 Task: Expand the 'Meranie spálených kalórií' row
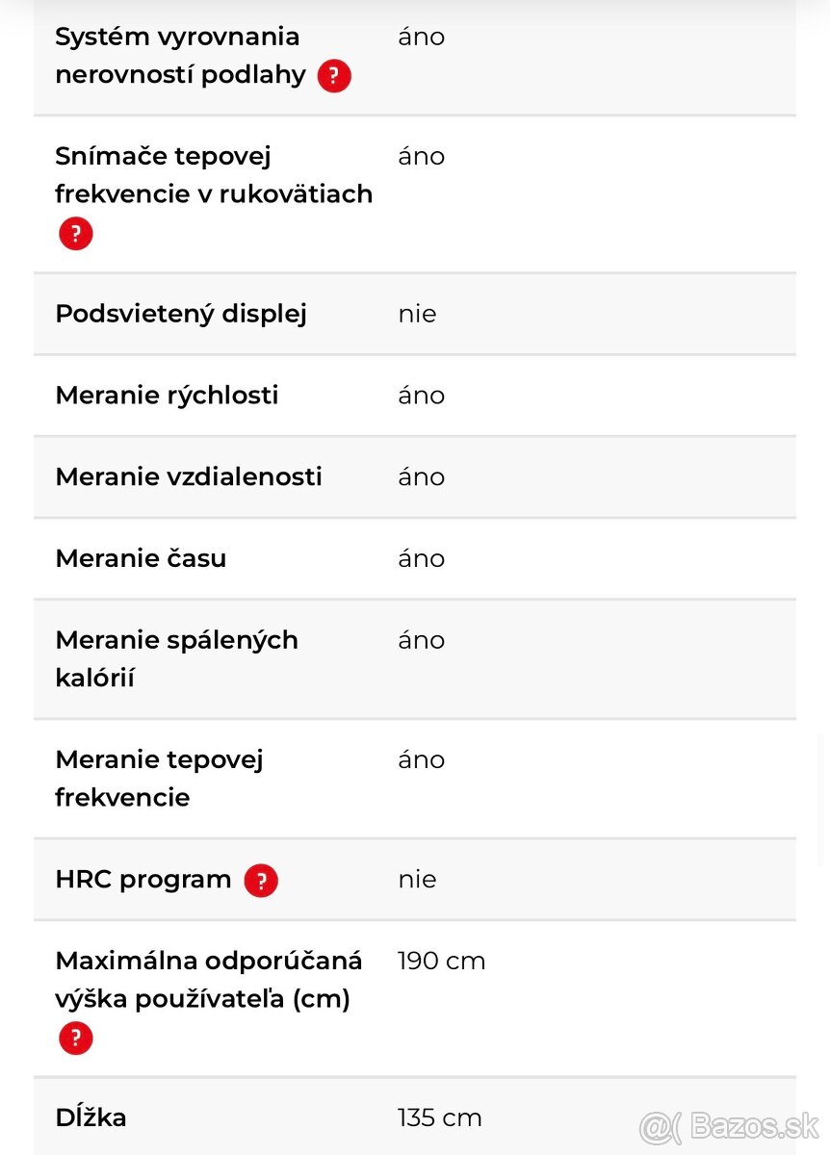[x=176, y=658]
